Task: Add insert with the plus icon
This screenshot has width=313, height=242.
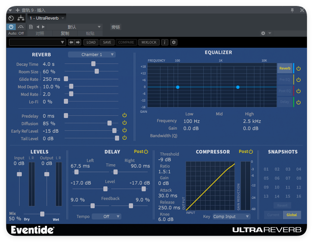Action: click(x=18, y=10)
